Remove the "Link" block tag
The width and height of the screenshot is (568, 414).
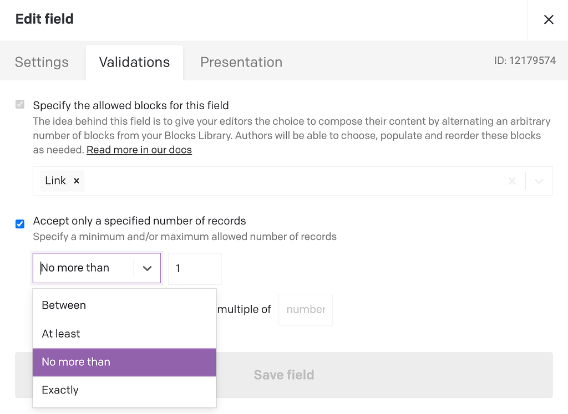click(x=76, y=180)
